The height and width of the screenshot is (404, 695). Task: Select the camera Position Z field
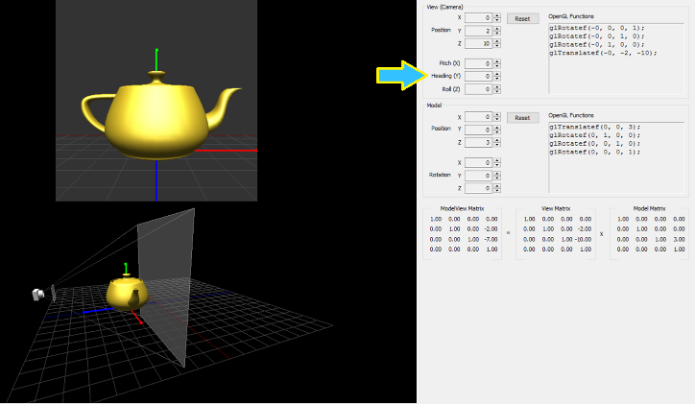click(478, 43)
